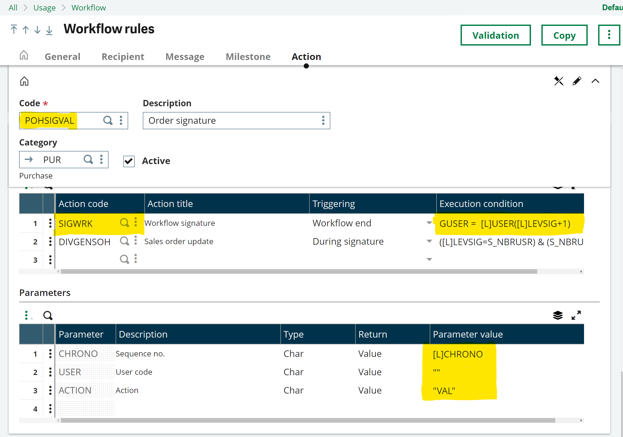Switch to the Recipient tab

[123, 57]
